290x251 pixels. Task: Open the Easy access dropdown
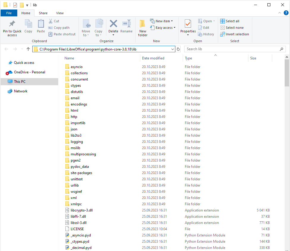pyautogui.click(x=163, y=27)
